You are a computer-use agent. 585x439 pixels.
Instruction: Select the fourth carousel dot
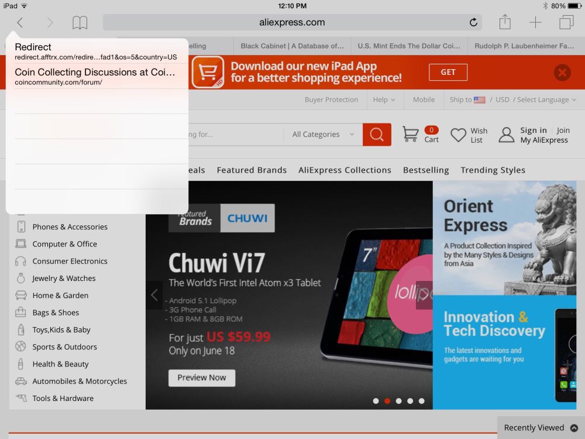tap(410, 401)
